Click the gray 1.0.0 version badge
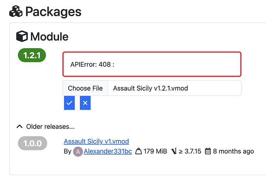 [x=32, y=143]
